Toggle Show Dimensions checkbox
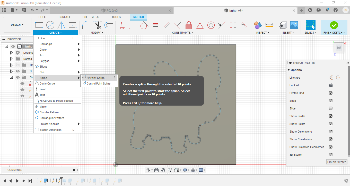Viewport: 350px width, 186px height. pyautogui.click(x=331, y=132)
